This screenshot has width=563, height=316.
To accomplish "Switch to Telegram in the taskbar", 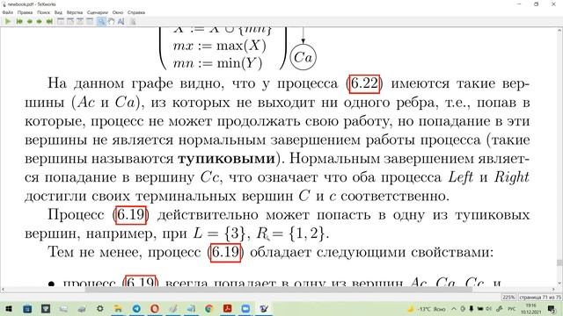I will click(x=136, y=308).
